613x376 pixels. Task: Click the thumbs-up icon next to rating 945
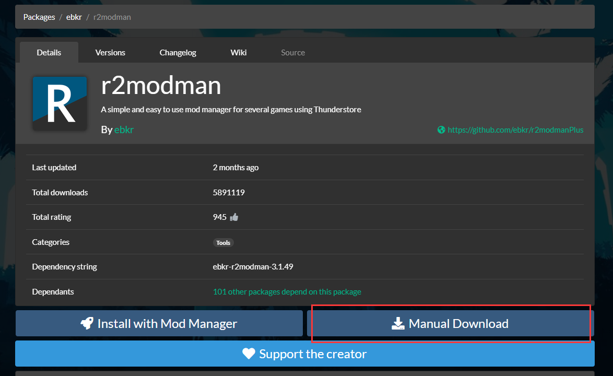click(x=234, y=217)
